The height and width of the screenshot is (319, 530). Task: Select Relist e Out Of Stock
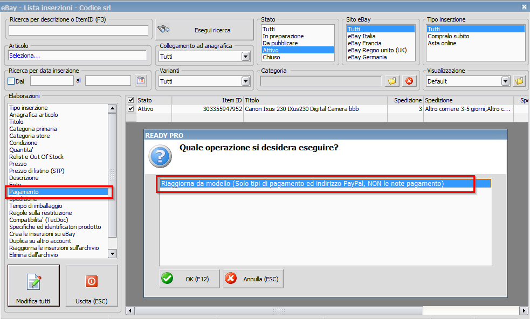pyautogui.click(x=58, y=157)
